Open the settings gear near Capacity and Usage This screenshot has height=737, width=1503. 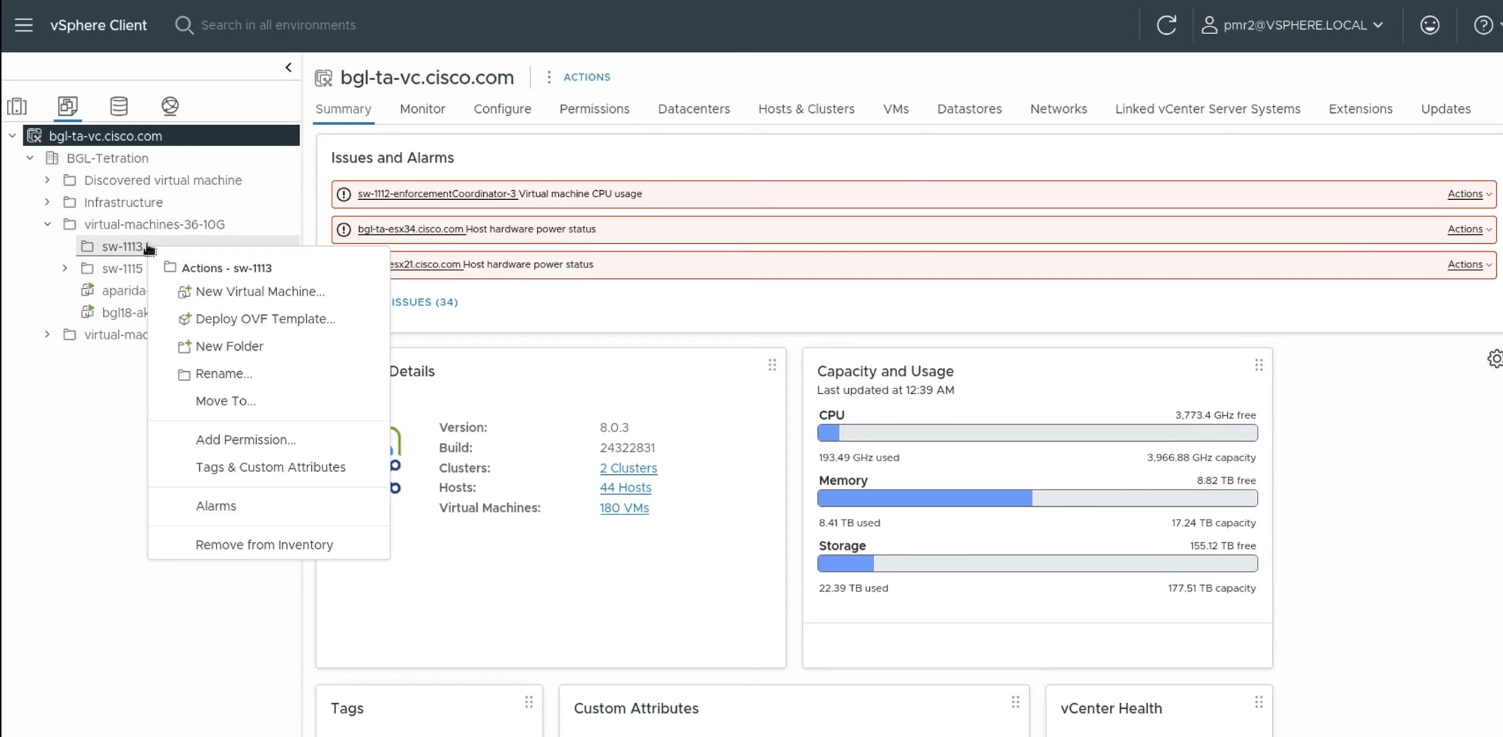(1495, 358)
